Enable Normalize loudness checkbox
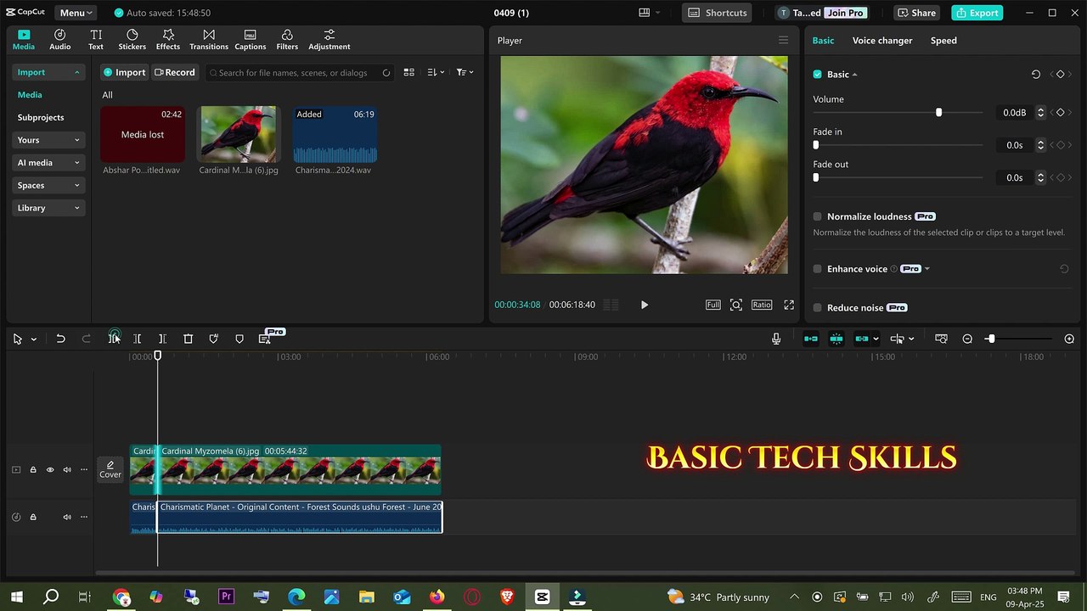Screen dimensions: 1087x611 point(818,216)
